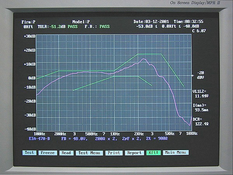Click the 1KHz frequency label
The width and height of the screenshot is (233, 175).
115,134
